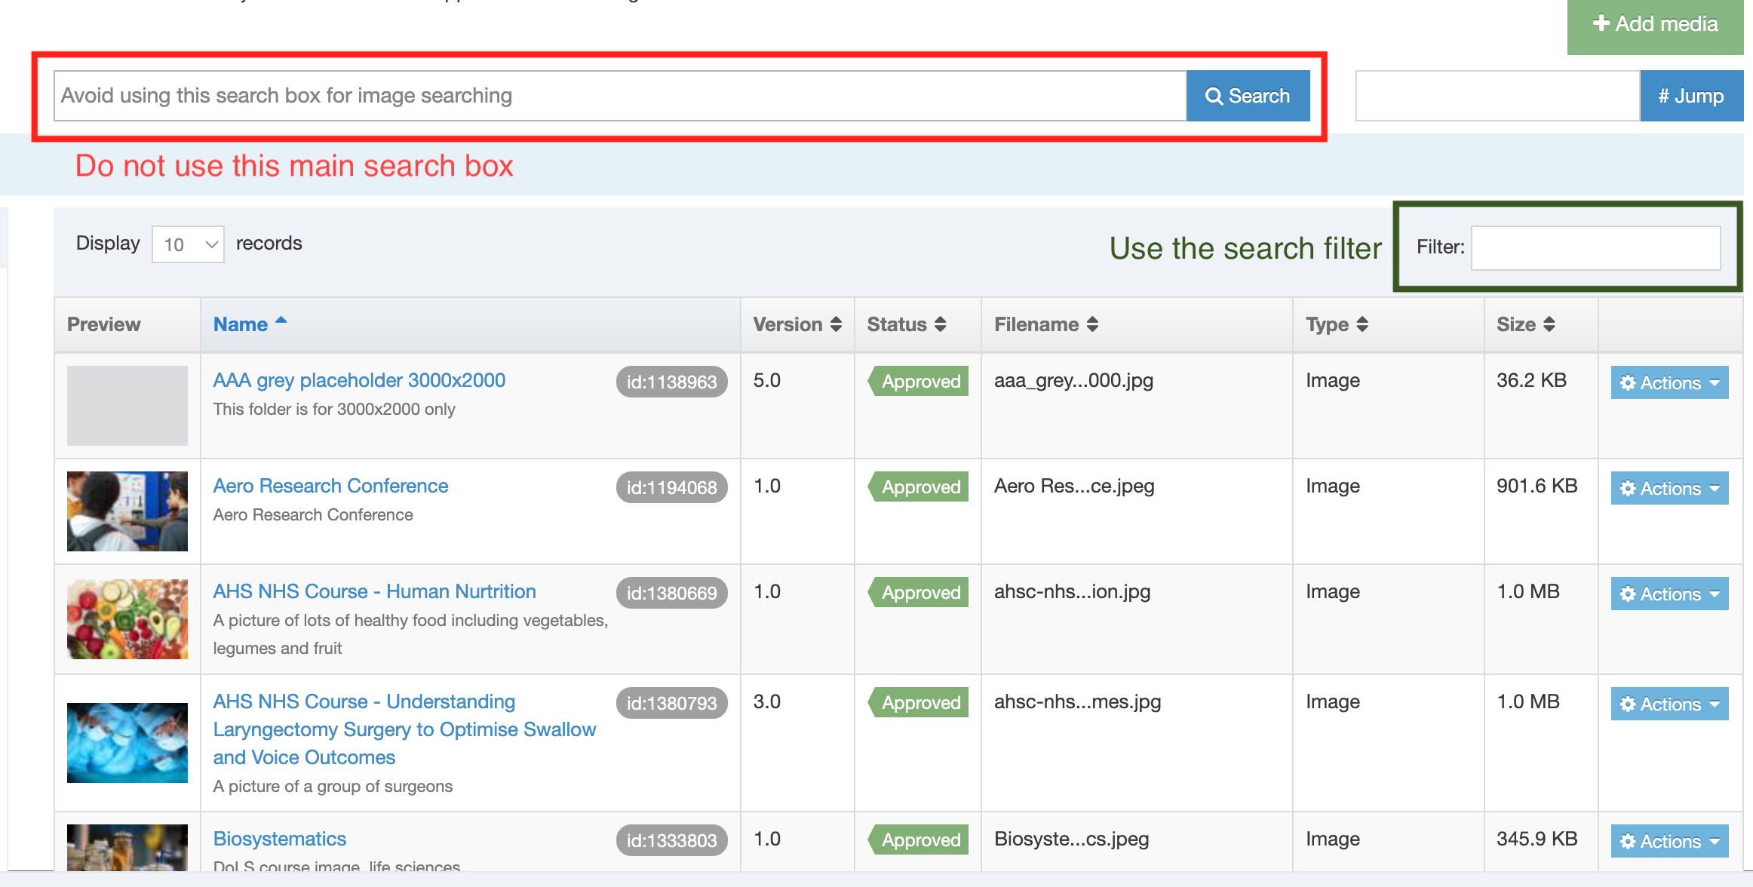
Task: Click the surgeons preview thumbnail
Action: [x=127, y=742]
